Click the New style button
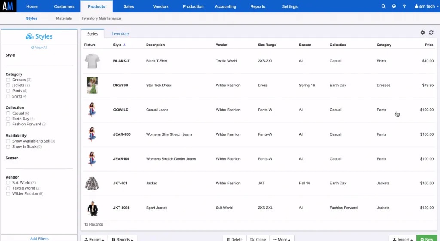The image size is (440, 241). point(427,239)
